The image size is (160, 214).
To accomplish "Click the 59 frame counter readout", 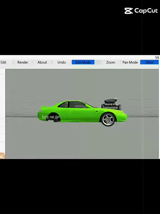I will (157, 58).
